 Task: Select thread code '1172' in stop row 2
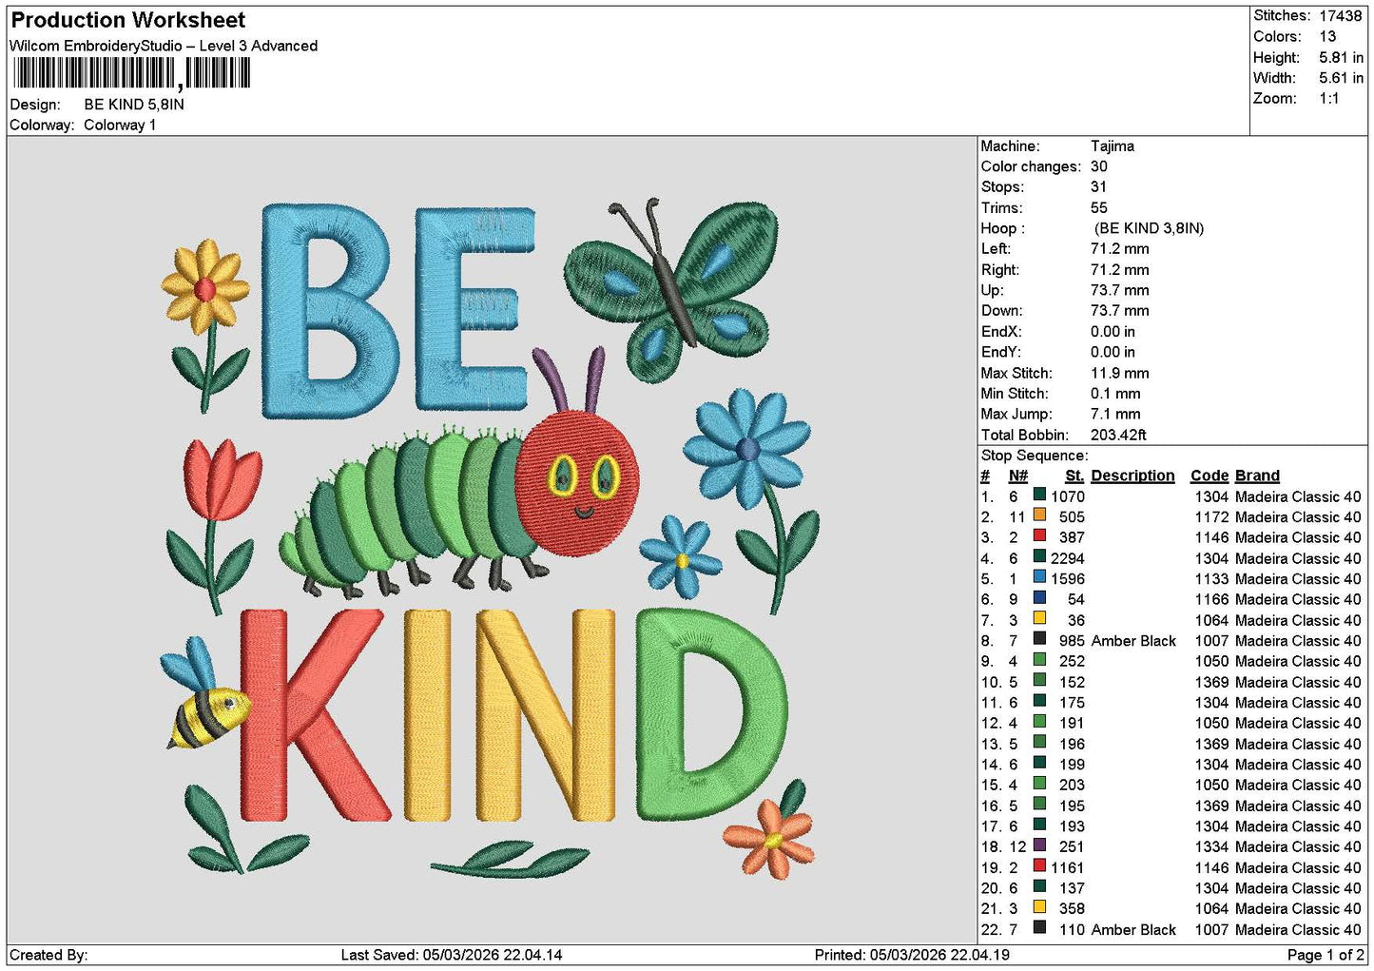(x=1212, y=517)
